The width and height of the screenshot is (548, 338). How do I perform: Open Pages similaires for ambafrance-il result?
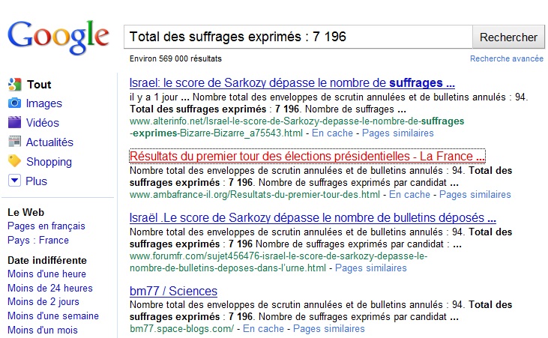point(475,194)
